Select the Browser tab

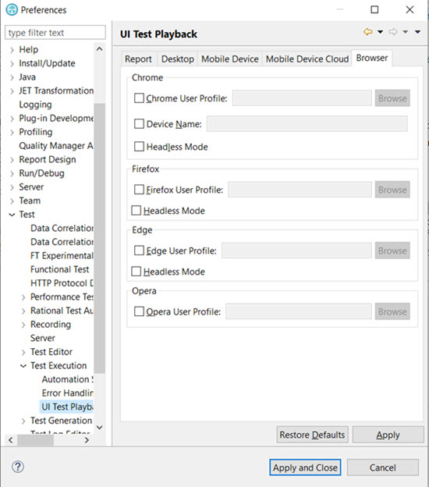[372, 58]
